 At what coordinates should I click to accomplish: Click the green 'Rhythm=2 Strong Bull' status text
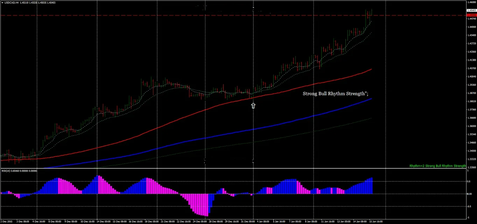437,166
